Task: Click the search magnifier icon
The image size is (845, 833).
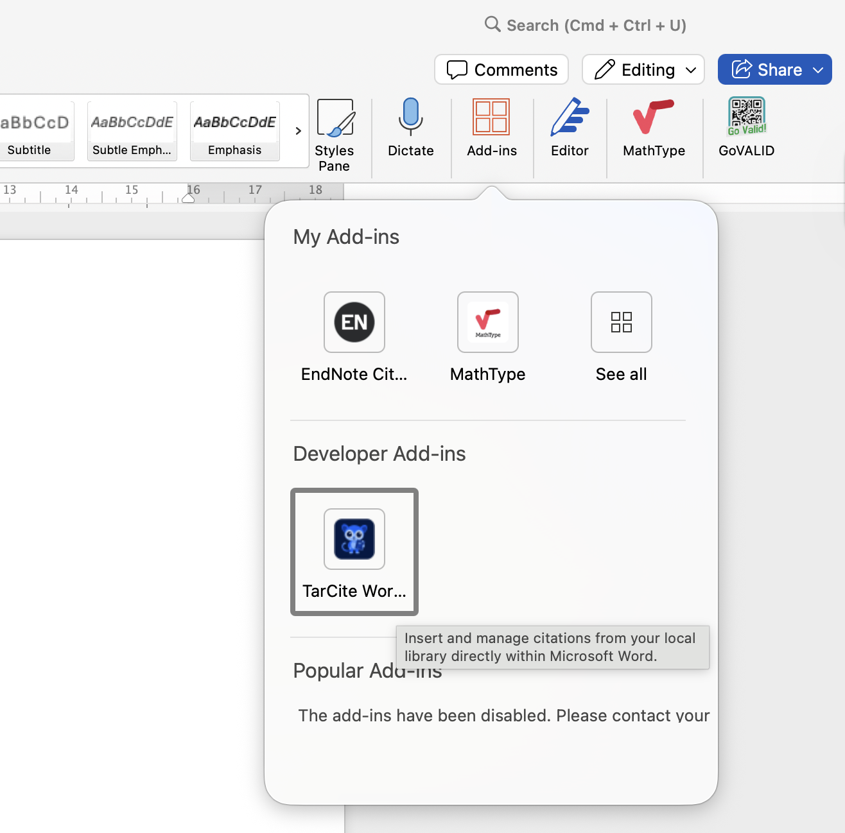Action: (x=492, y=24)
